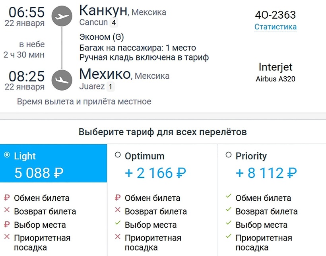Click cross icon beside Optimum Приоритетная посадка
326x256 pixels.
[117, 238]
